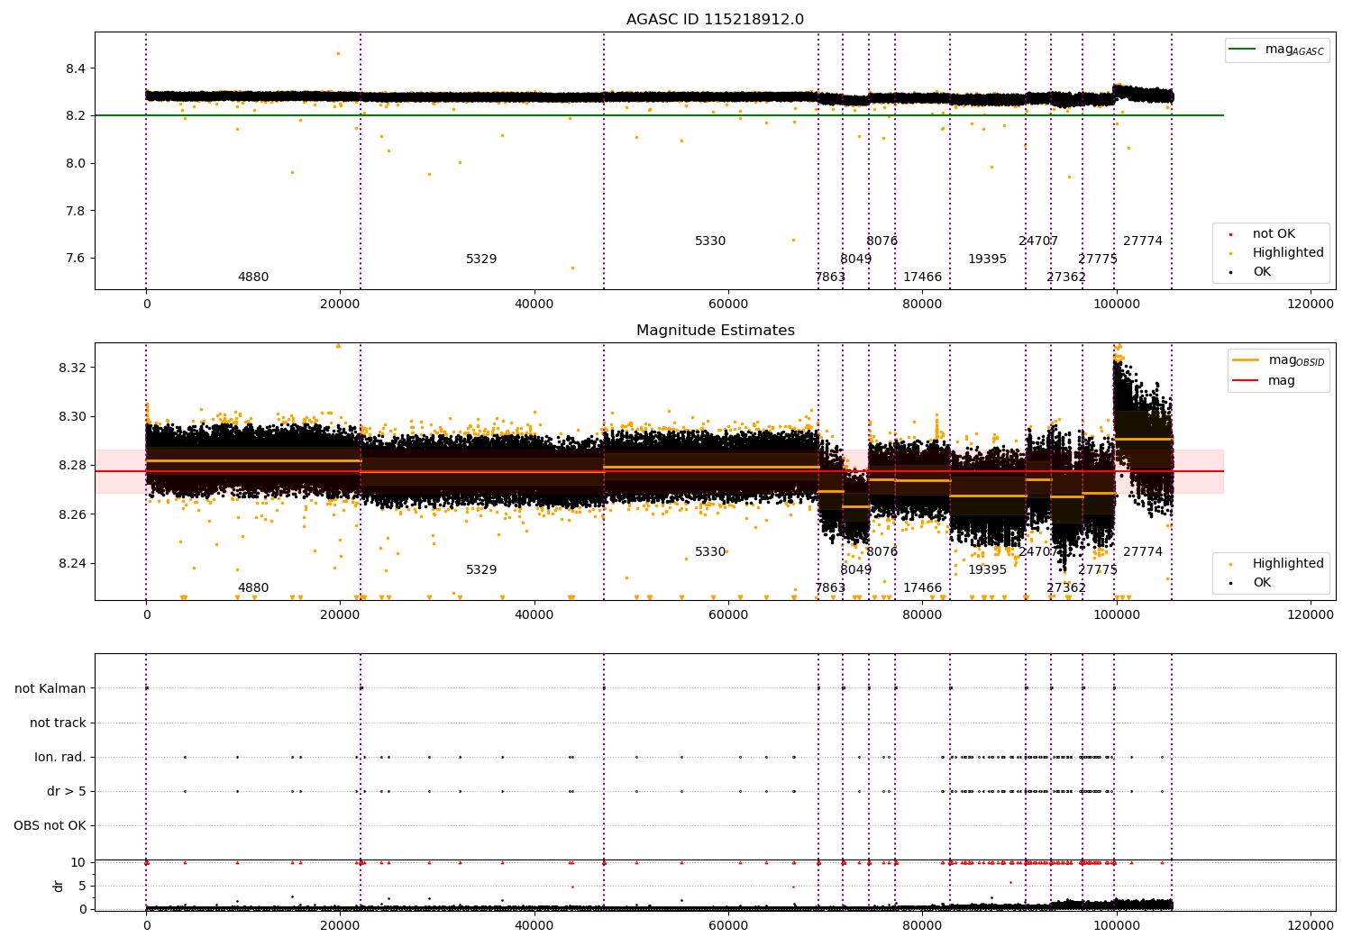Screen dimensions: 1352x946
Task: Select the 'not track' row label
Action: 58,723
